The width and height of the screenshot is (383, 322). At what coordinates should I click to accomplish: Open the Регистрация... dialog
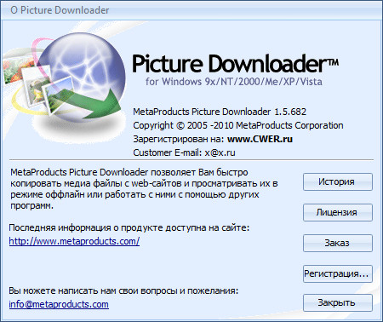(x=338, y=273)
